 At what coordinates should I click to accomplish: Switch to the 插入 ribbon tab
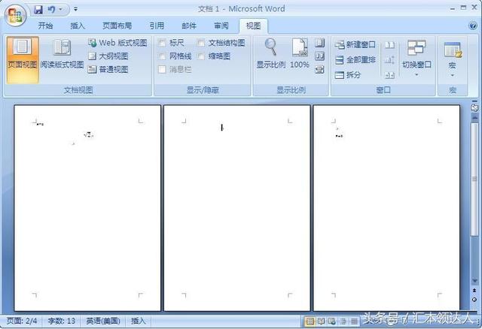(x=78, y=25)
